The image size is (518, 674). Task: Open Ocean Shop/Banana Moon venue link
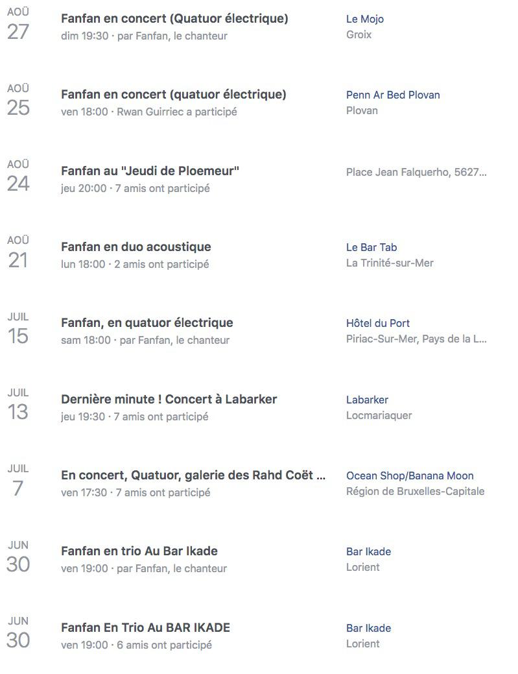pos(410,476)
